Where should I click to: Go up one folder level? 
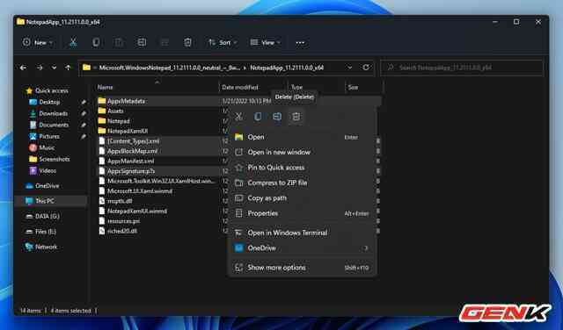click(x=69, y=68)
